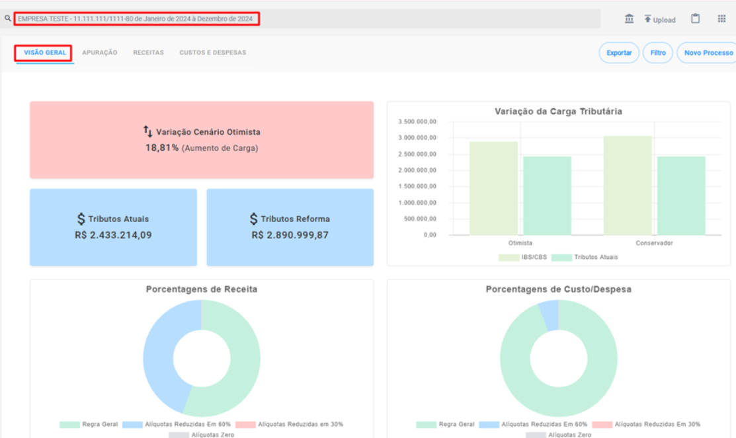Toggle Regra Geral legend under Receita chart
736x438 pixels.
point(89,424)
